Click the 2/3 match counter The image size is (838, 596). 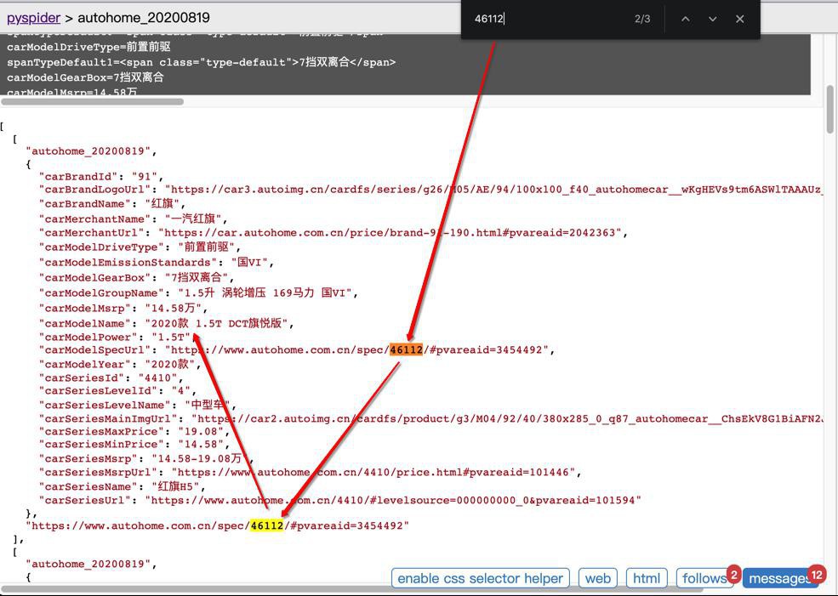click(x=642, y=19)
